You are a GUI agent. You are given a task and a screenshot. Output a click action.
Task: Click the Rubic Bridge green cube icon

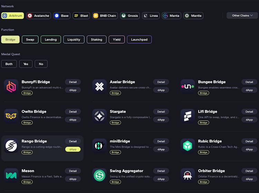coord(188,146)
